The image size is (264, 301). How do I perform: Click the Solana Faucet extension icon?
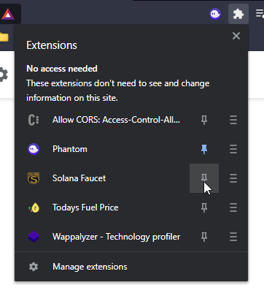point(34,178)
